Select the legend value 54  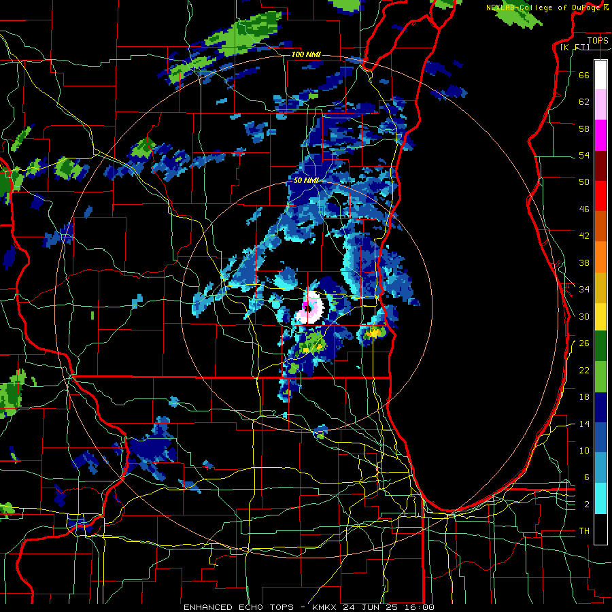click(584, 155)
